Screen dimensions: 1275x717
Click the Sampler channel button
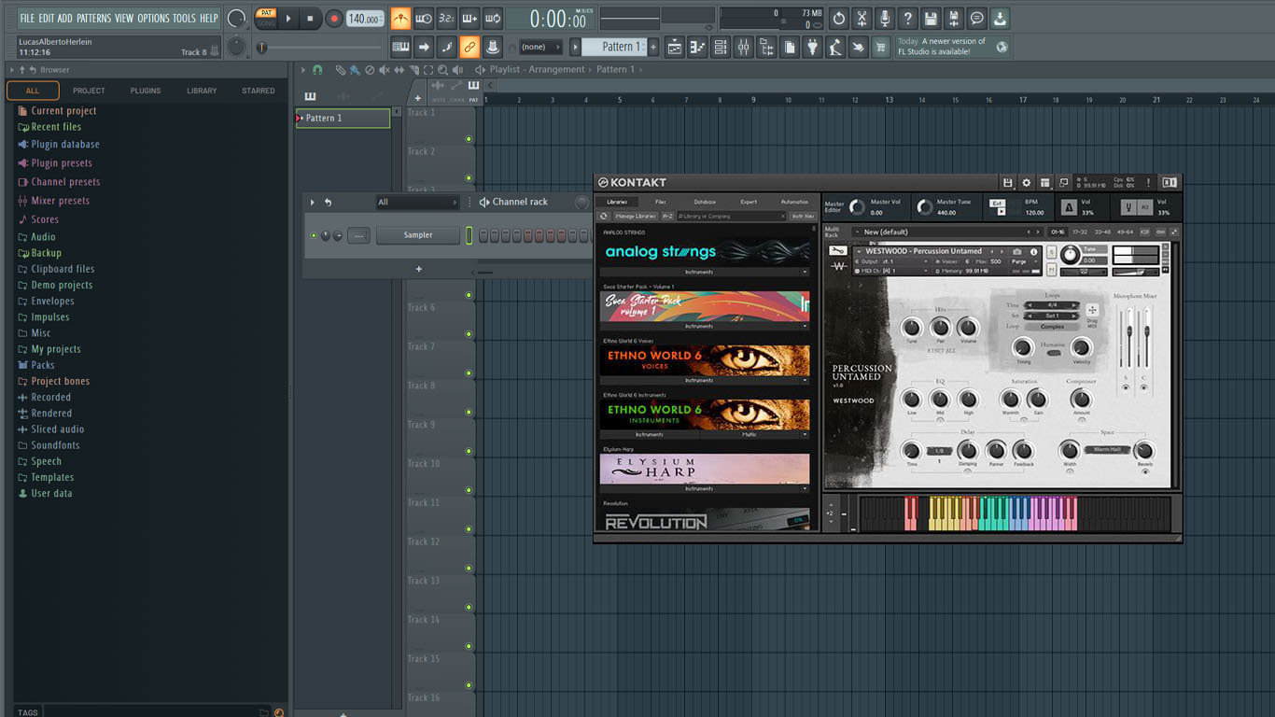[418, 235]
